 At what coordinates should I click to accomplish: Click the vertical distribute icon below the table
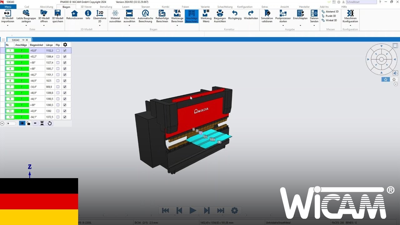click(x=42, y=123)
